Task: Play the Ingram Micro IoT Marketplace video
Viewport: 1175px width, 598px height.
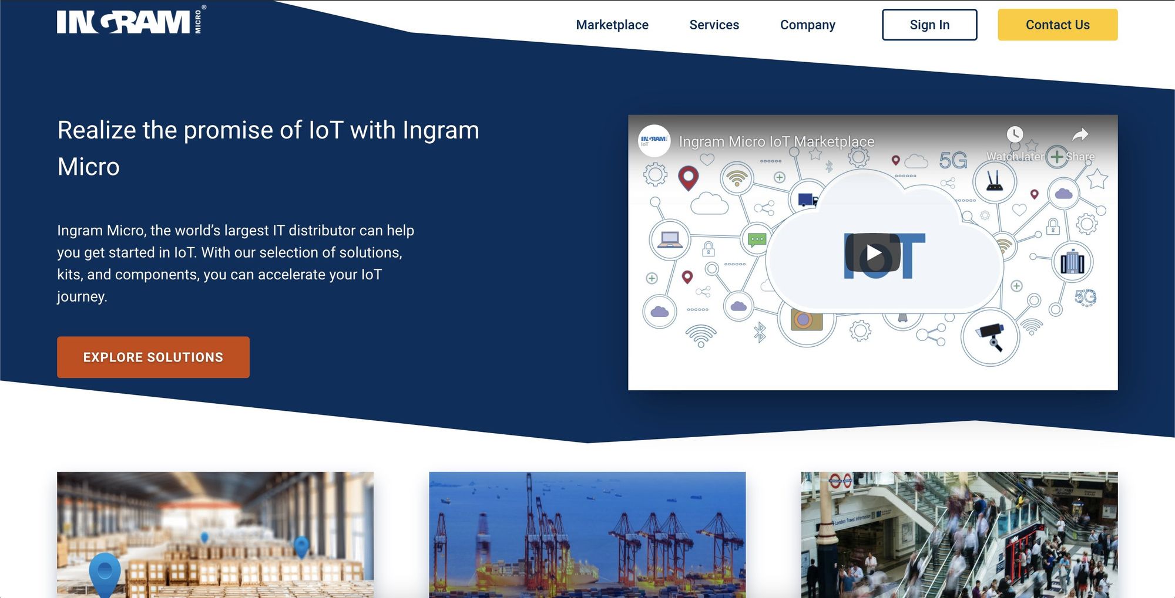Action: [873, 253]
